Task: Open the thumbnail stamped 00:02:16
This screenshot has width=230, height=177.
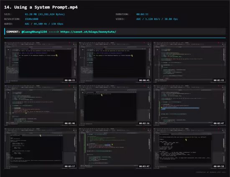Action: click(x=115, y=106)
